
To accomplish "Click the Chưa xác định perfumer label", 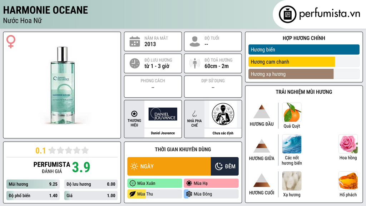I will pos(223,133).
